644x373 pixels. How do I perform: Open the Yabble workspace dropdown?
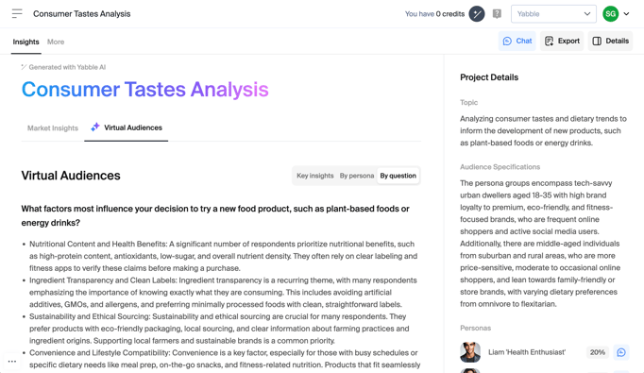click(x=553, y=14)
